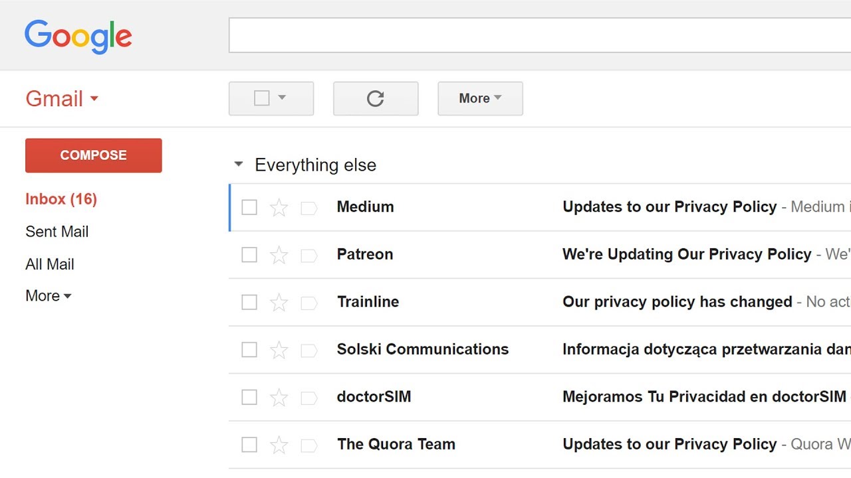Viewport: 851px width, 478px height.
Task: Mark the Medium email as important
Action: pyautogui.click(x=308, y=208)
